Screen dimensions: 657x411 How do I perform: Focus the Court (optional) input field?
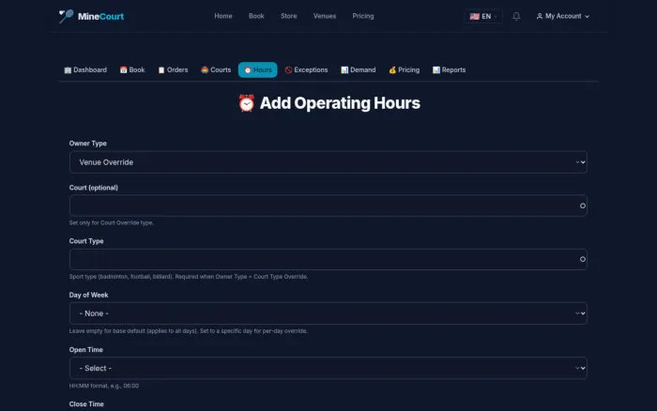(x=328, y=205)
